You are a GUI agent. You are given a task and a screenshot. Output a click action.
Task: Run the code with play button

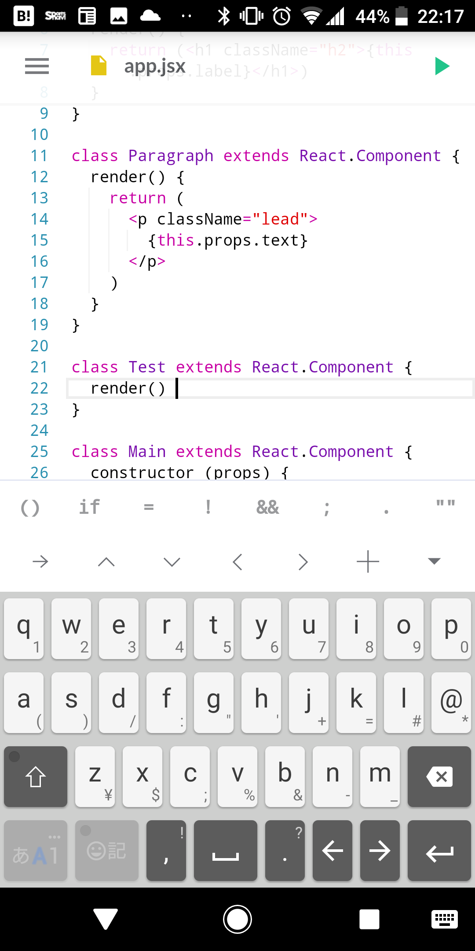click(442, 66)
